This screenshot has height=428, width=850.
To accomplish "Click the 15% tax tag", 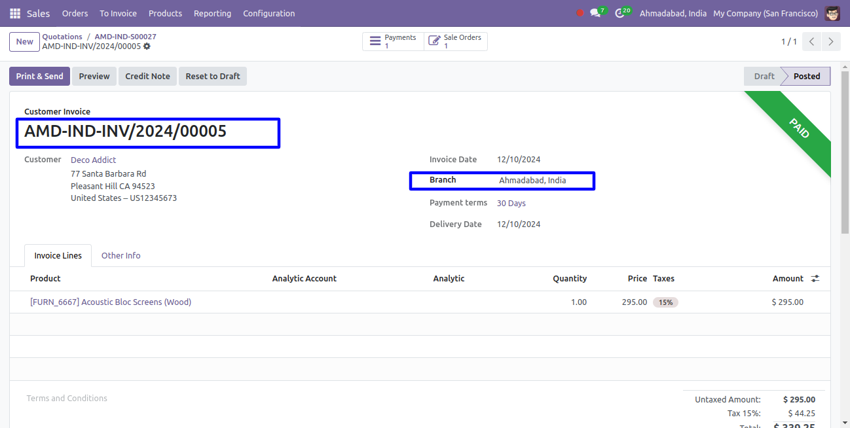I will click(665, 302).
